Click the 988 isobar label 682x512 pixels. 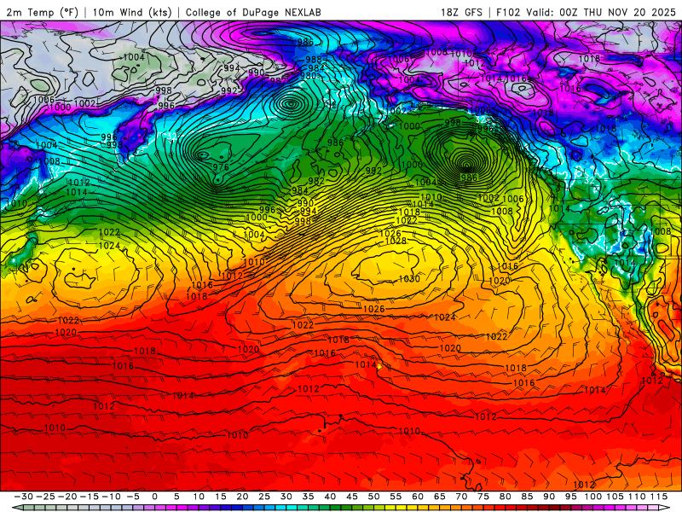(314, 60)
